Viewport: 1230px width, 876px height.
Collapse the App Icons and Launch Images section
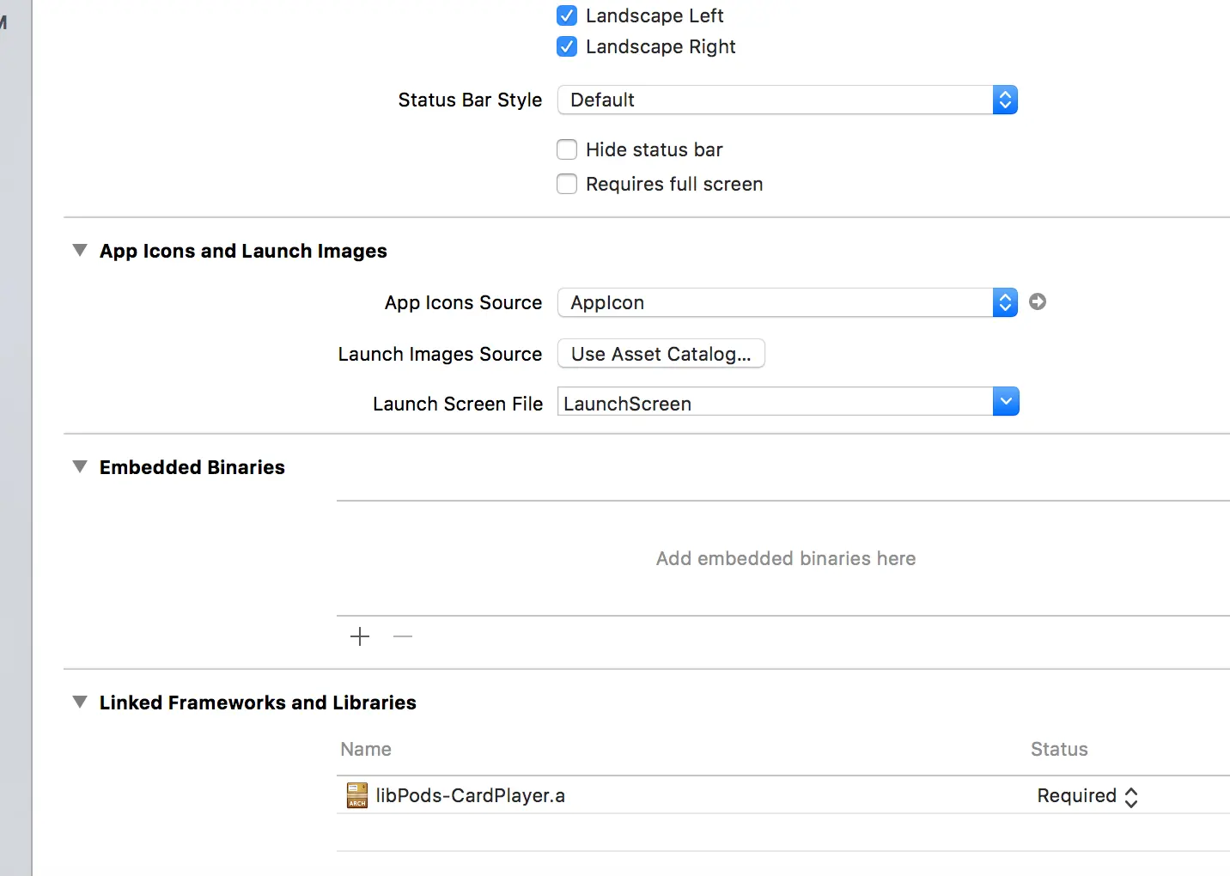(79, 250)
